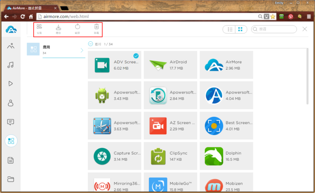
Task: Open Messages section in sidebar
Action: pos(10,122)
